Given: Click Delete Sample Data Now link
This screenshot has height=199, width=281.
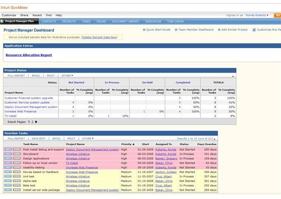Looking at the screenshot, I should pyautogui.click(x=99, y=37).
